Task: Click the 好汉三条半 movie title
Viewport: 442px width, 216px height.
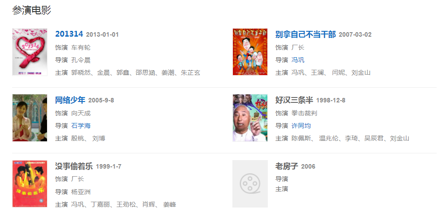Action: pyautogui.click(x=294, y=100)
